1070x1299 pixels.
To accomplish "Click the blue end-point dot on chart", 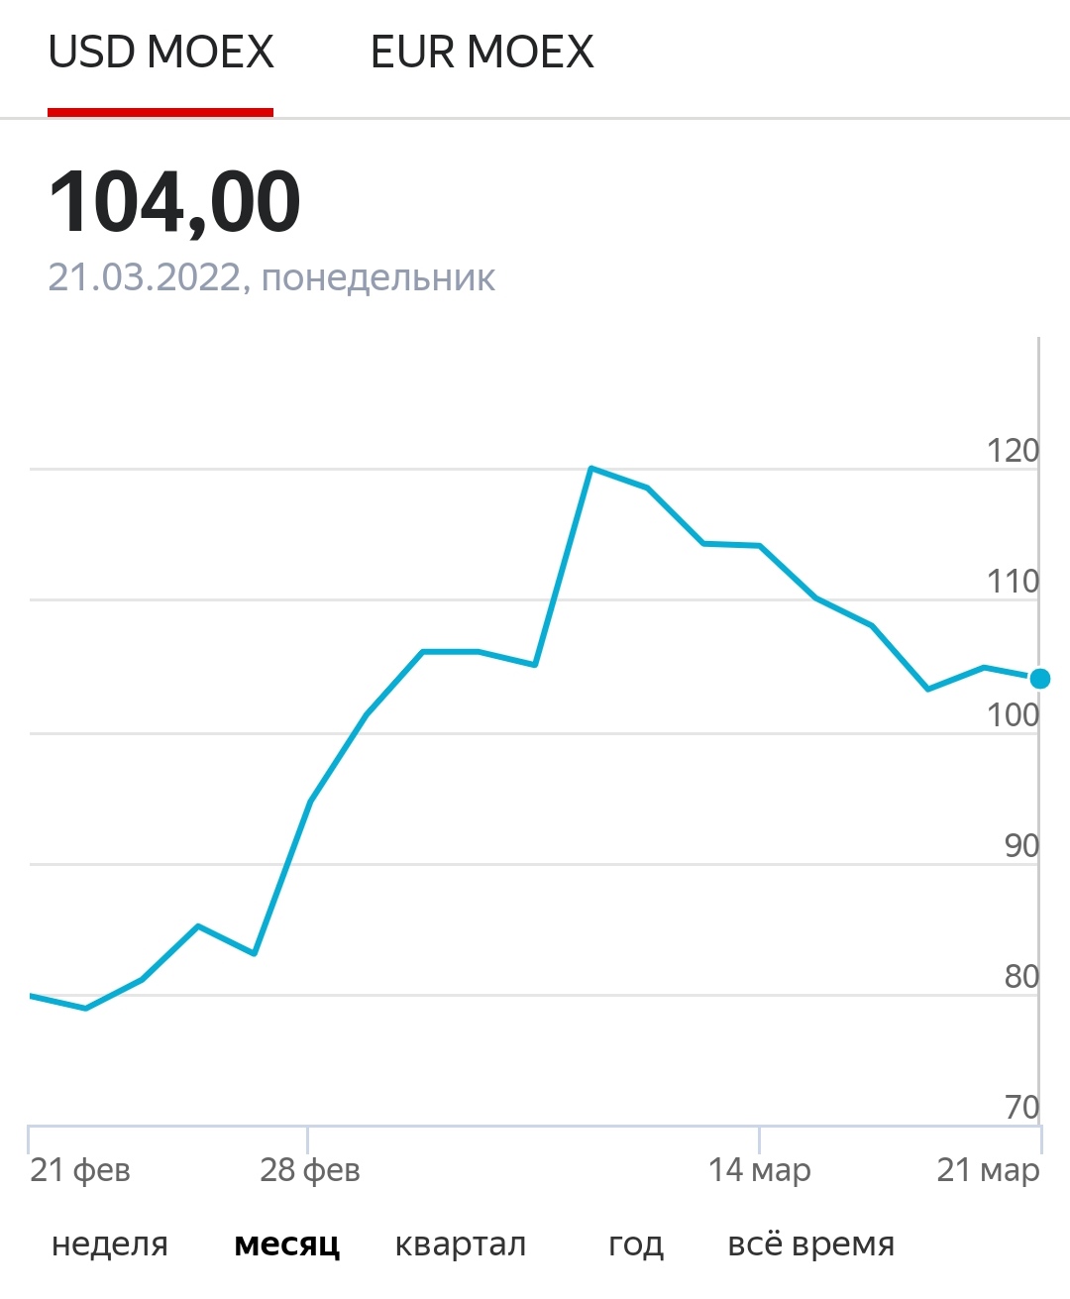I will [1039, 679].
